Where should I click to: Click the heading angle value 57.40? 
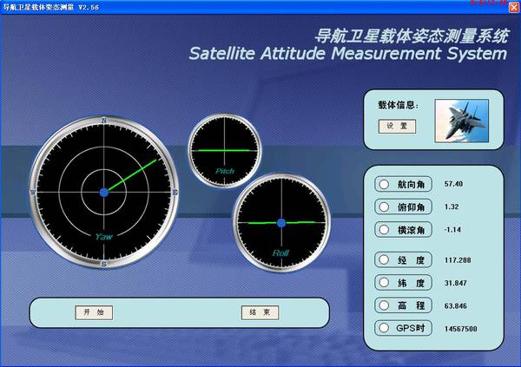[453, 185]
